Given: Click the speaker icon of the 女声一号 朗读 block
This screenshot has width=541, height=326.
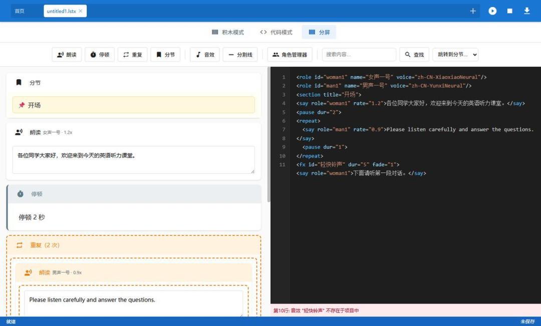Looking at the screenshot, I should (x=19, y=132).
